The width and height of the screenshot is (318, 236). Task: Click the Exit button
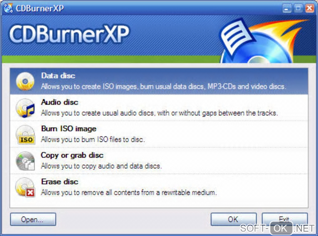tap(285, 219)
